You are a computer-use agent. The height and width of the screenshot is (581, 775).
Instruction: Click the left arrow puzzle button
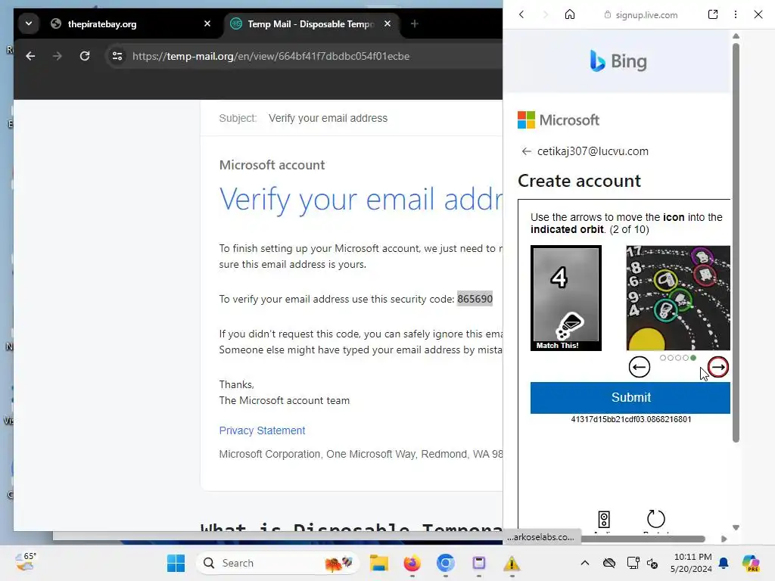pos(639,367)
